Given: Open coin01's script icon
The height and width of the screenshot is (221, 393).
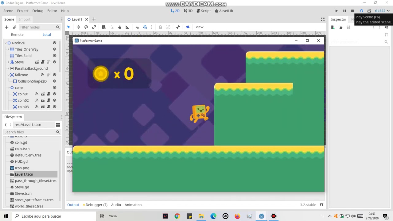Looking at the screenshot, I should point(49,94).
